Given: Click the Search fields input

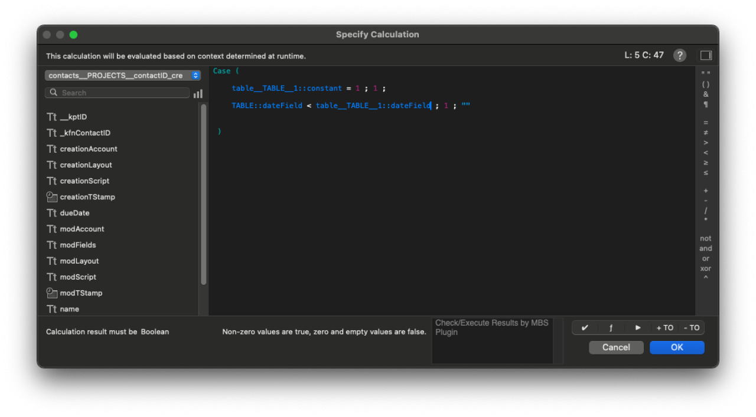Looking at the screenshot, I should [117, 93].
